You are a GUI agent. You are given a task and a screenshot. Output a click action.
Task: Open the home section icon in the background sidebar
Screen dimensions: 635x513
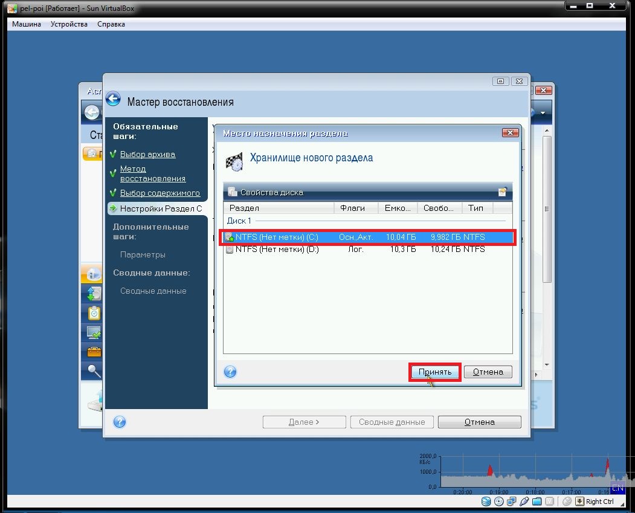94,274
